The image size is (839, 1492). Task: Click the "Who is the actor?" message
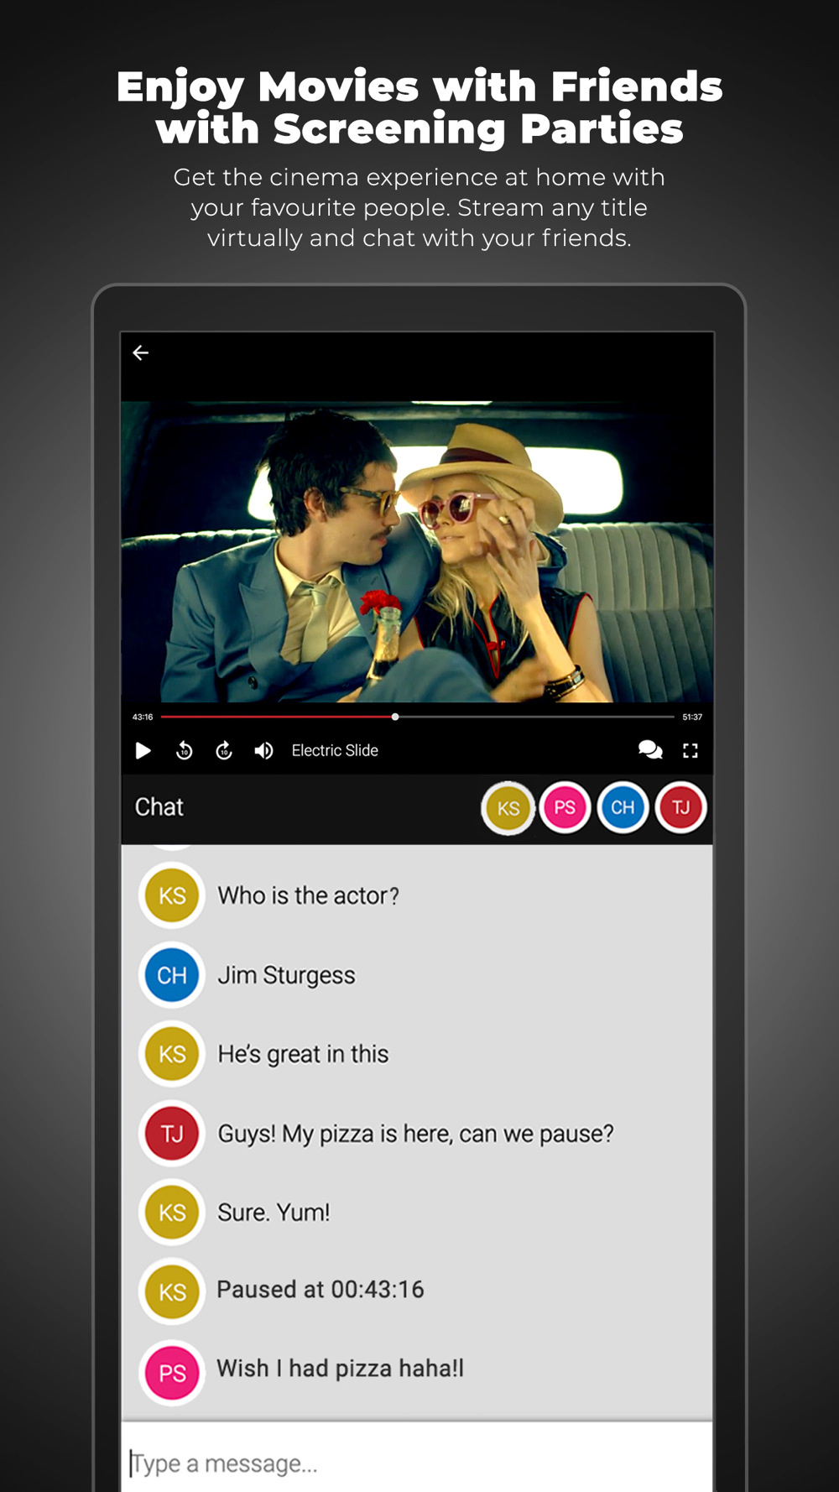308,895
